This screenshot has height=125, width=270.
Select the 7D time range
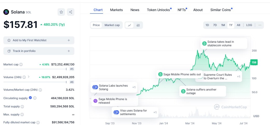click(215, 25)
